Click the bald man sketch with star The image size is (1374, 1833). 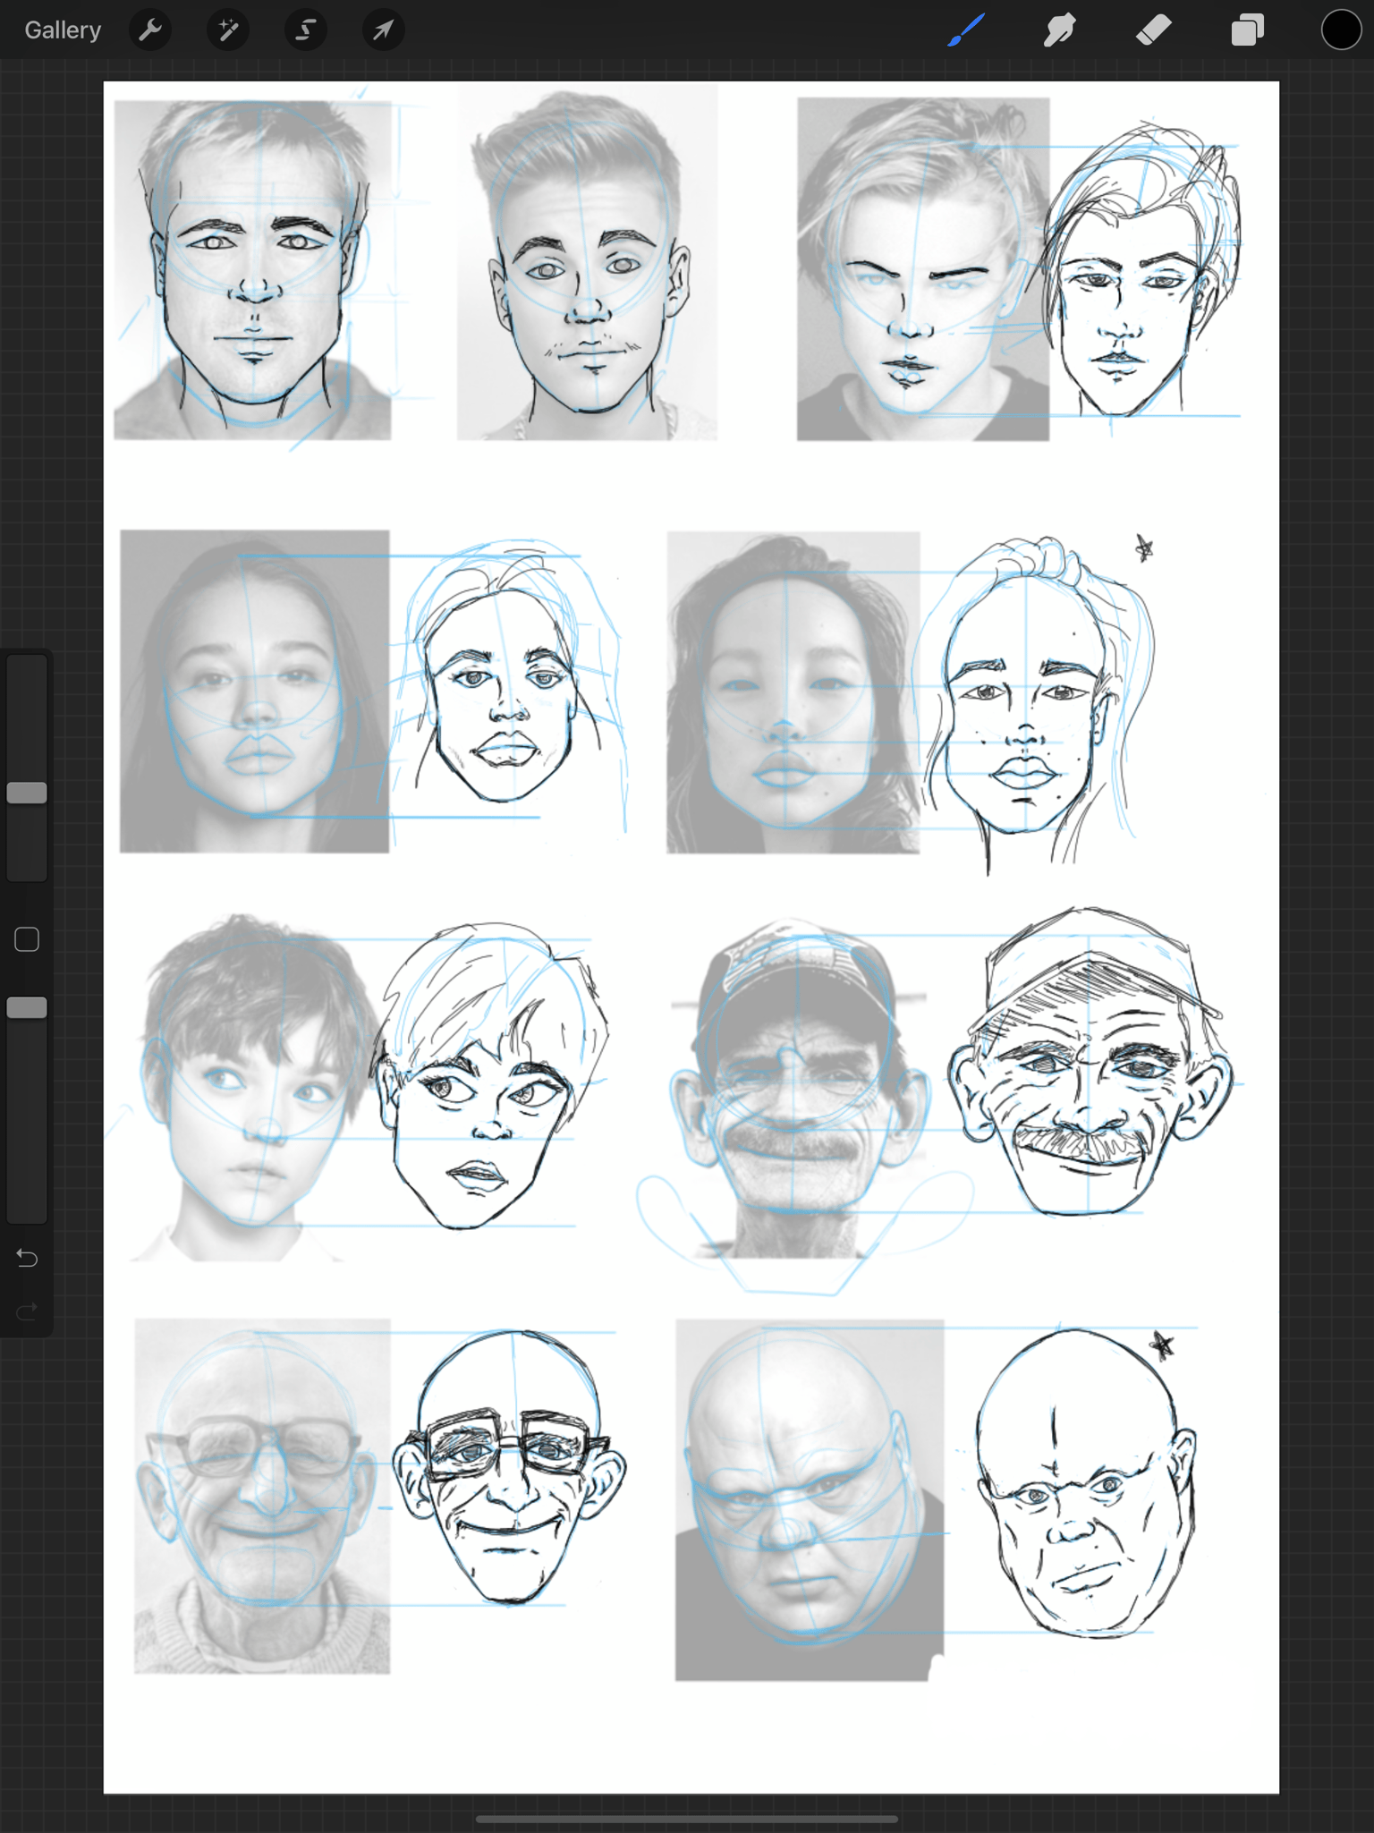point(1086,1483)
